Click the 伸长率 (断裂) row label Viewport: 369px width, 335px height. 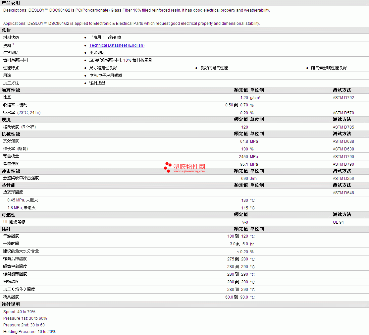click(16, 149)
